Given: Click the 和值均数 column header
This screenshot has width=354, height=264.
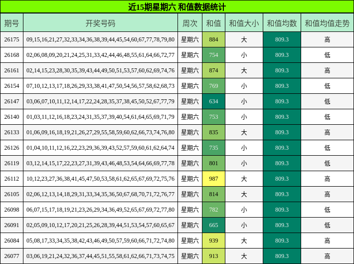Looking at the screenshot, I should click(282, 22).
